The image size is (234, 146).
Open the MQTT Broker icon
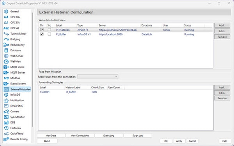pyautogui.click(x=6, y=72)
